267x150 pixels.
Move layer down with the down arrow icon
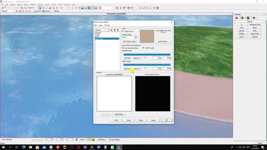pyautogui.click(x=118, y=30)
